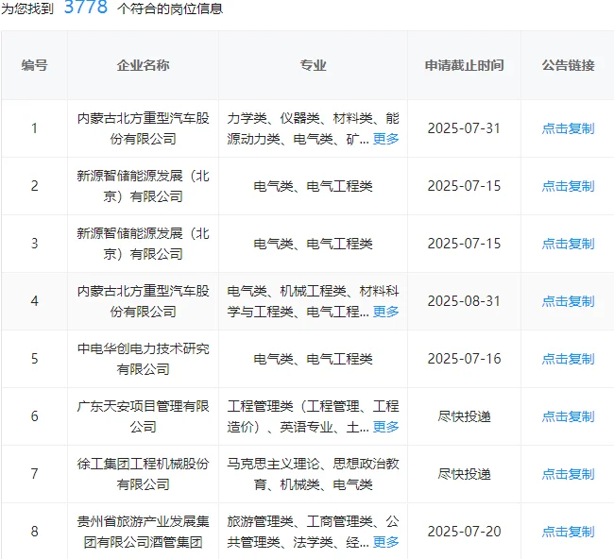
Task: Click major 电气类、电气工程类 in row 2
Action: 313,186
